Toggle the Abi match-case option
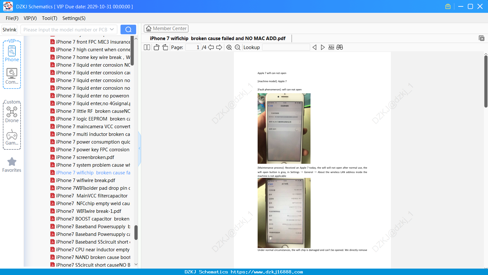This screenshot has width=488, height=275. pyautogui.click(x=331, y=47)
